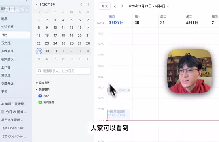Image resolution: width=219 pixels, height=142 pixels.
Task: Select day 29 in the mini calendar
Action: [39, 51]
